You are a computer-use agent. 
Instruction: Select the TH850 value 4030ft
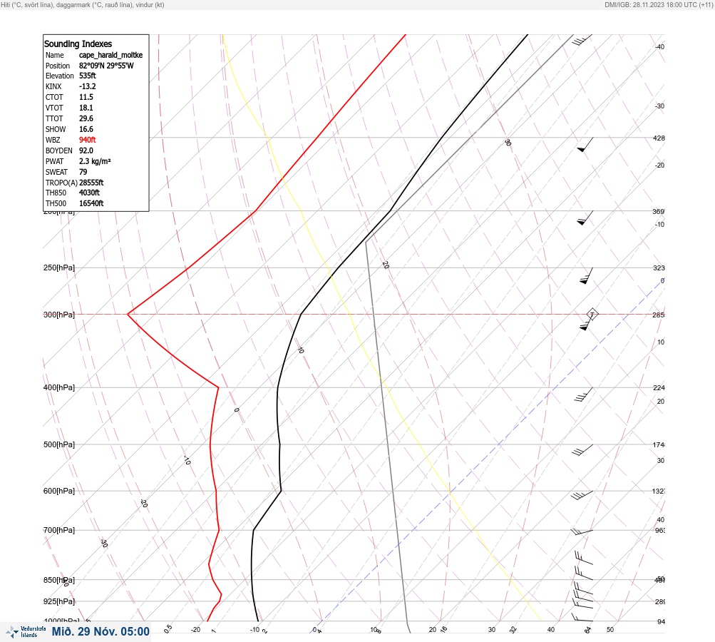(x=89, y=193)
